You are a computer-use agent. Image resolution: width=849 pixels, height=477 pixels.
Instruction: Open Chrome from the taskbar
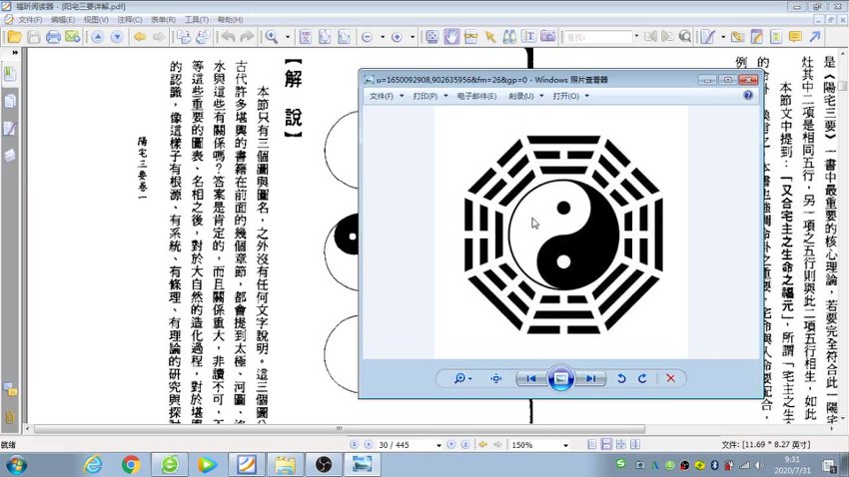pyautogui.click(x=131, y=465)
